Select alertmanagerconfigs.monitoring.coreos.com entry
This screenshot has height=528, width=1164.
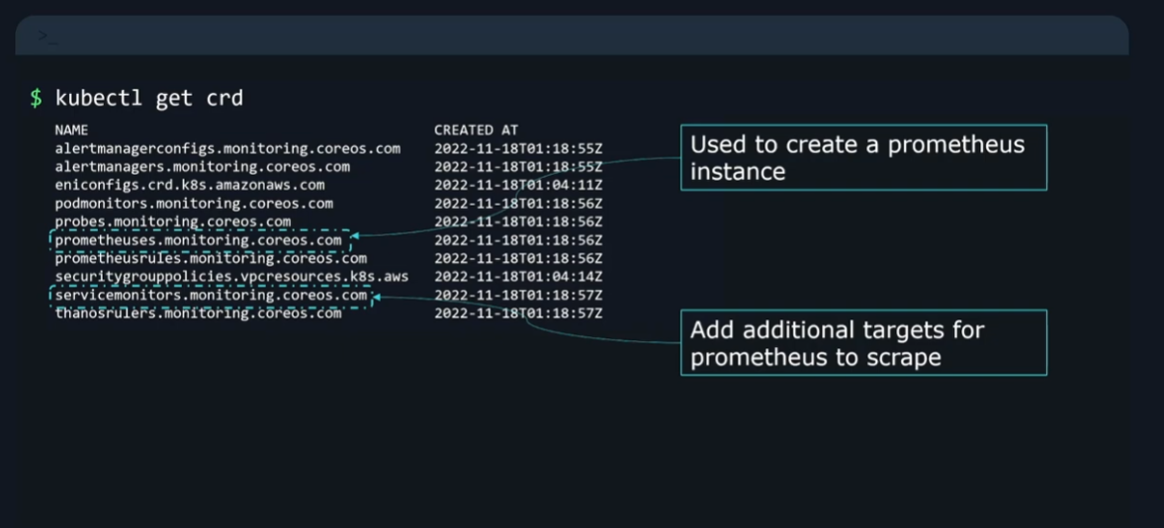coord(227,148)
